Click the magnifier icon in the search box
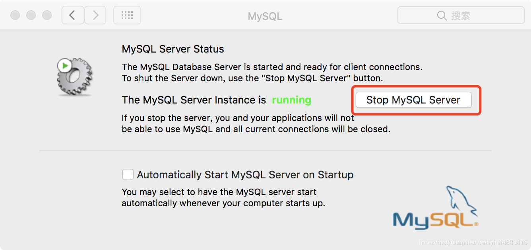This screenshot has height=250, width=531. coord(442,16)
